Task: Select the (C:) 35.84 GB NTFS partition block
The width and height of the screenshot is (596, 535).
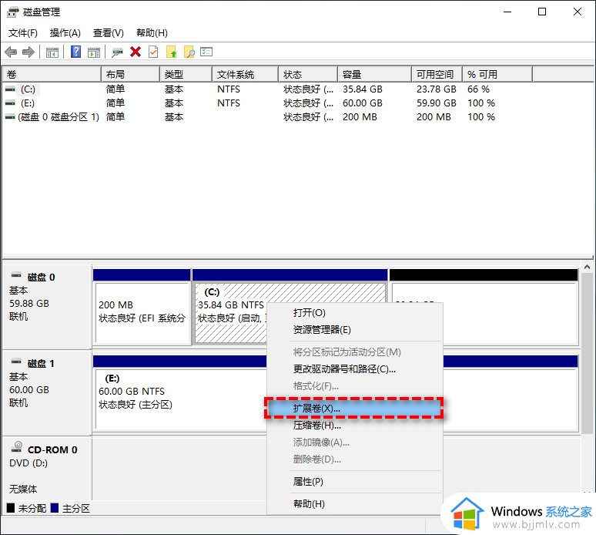Action: (230, 307)
